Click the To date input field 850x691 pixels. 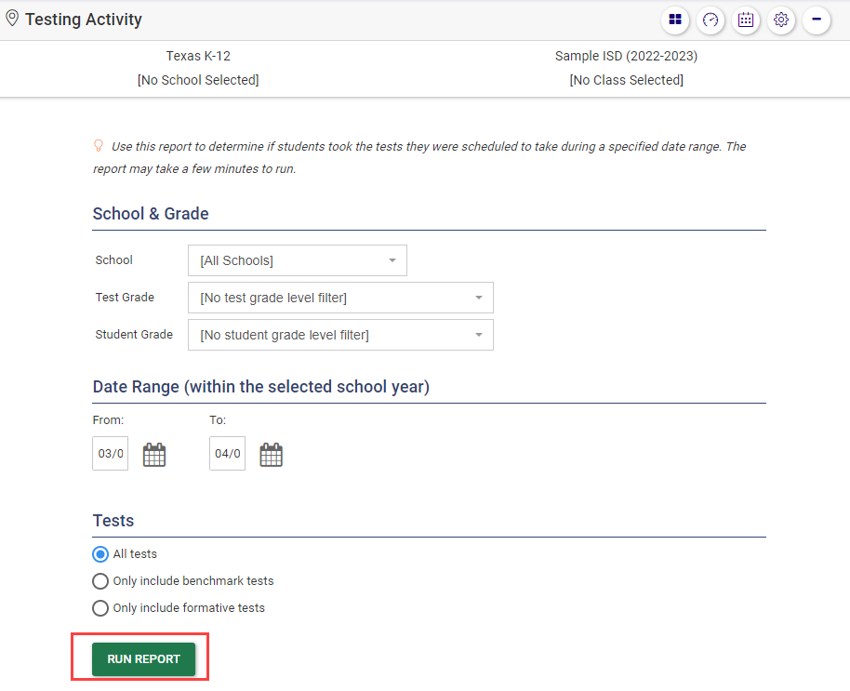[x=227, y=453]
